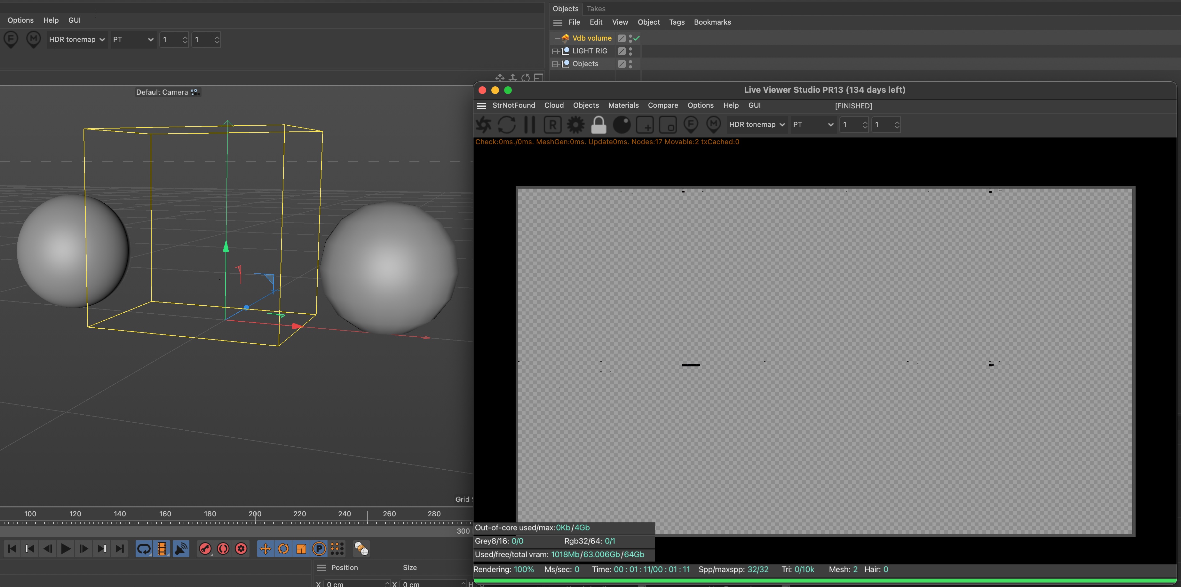Open the Bookmarks menu in Objects panel
The height and width of the screenshot is (587, 1181).
point(712,22)
